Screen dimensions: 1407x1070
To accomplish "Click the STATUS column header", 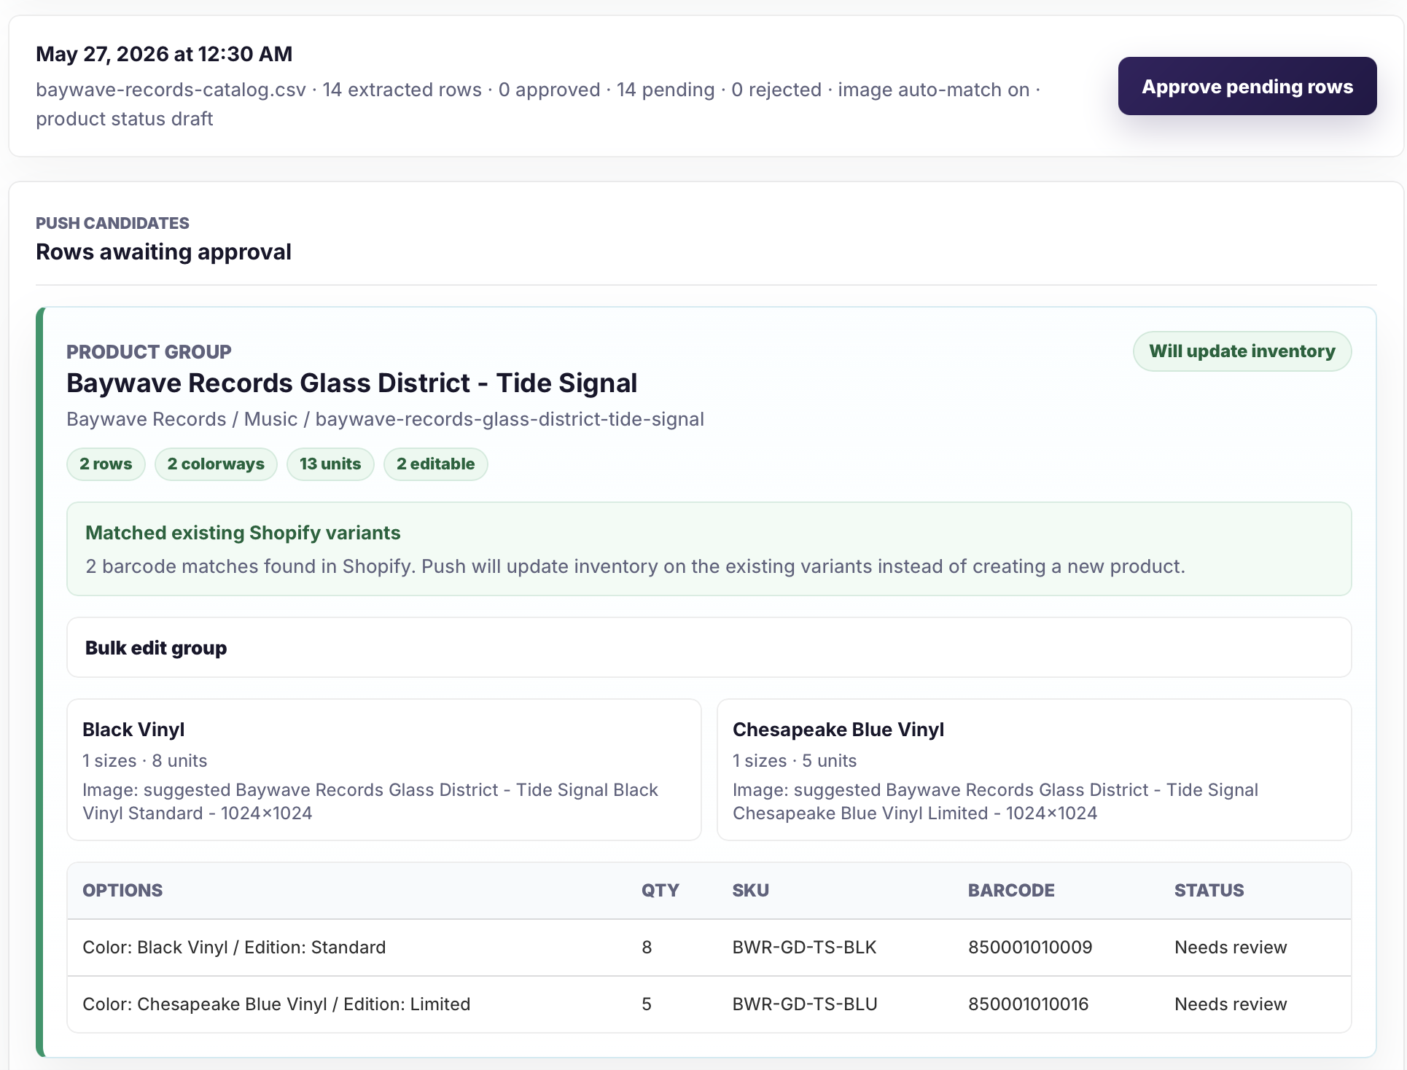I will click(x=1209, y=890).
